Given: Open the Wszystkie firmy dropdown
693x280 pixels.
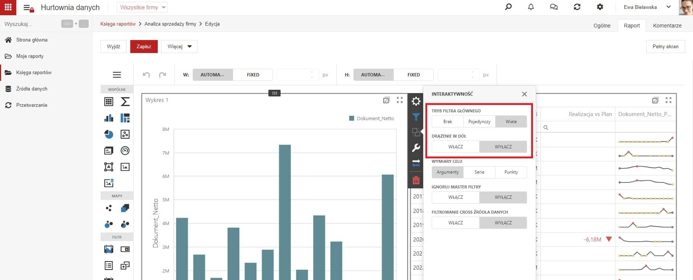Looking at the screenshot, I should click(142, 7).
